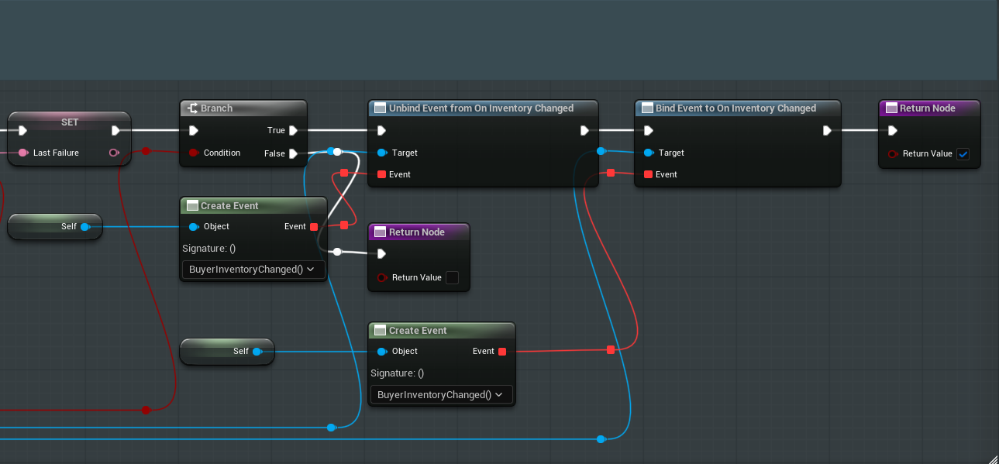This screenshot has height=464, width=999.
Task: Open the BuyerInventoryChanged() dropdown on the lower Create Event node
Action: click(x=441, y=394)
